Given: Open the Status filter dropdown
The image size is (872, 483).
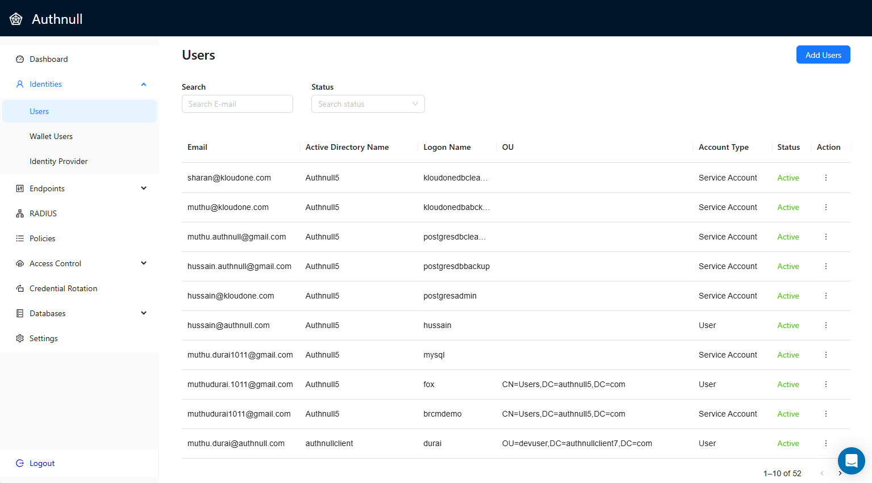Looking at the screenshot, I should click(368, 104).
